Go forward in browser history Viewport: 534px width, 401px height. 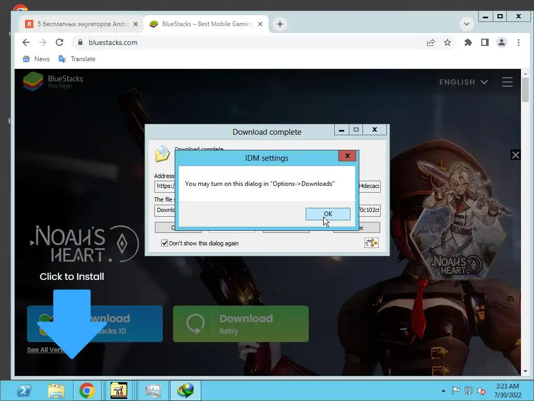point(43,42)
